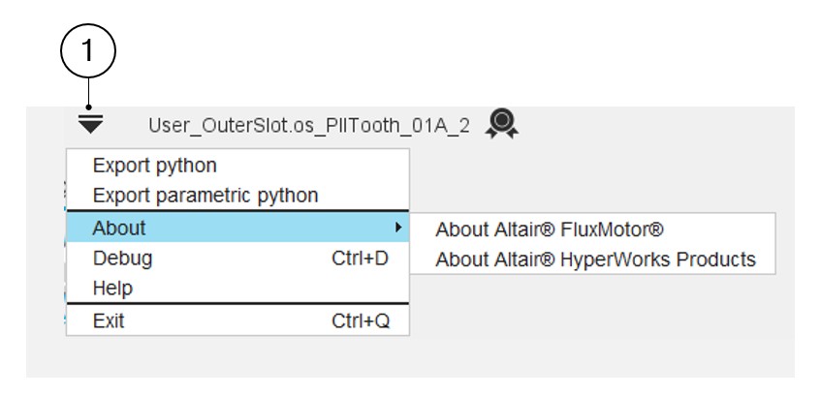
Task: Exit the application via the menu
Action: pos(109,321)
